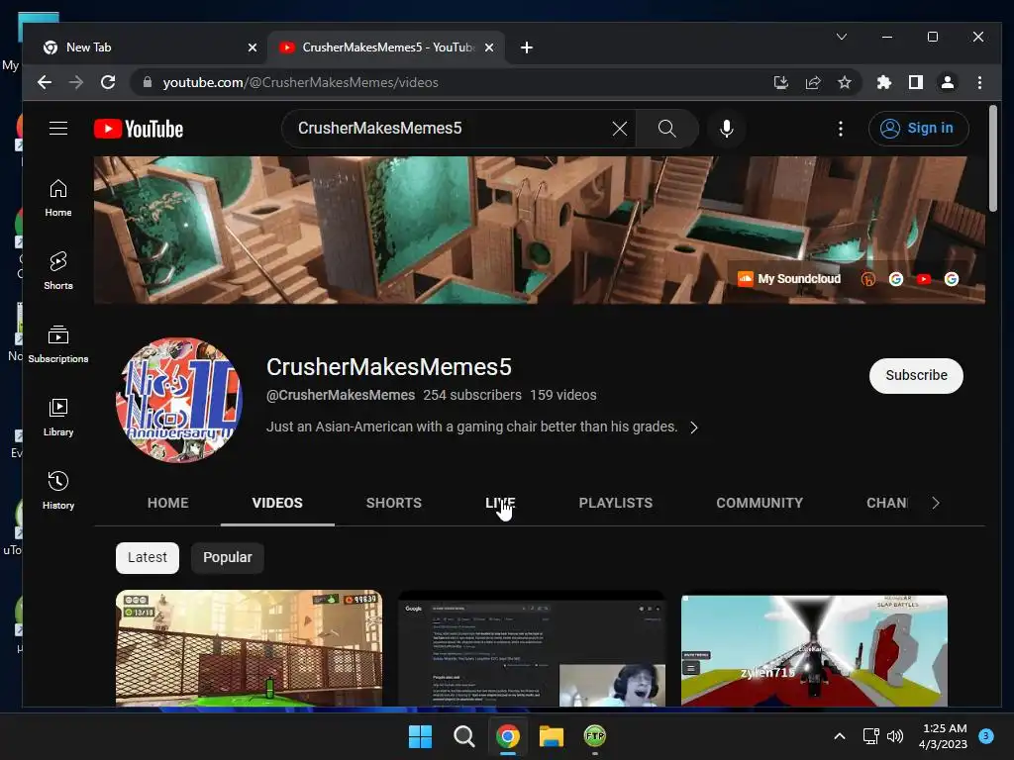This screenshot has width=1014, height=760.
Task: Open Library in the left sidebar
Action: click(x=58, y=418)
